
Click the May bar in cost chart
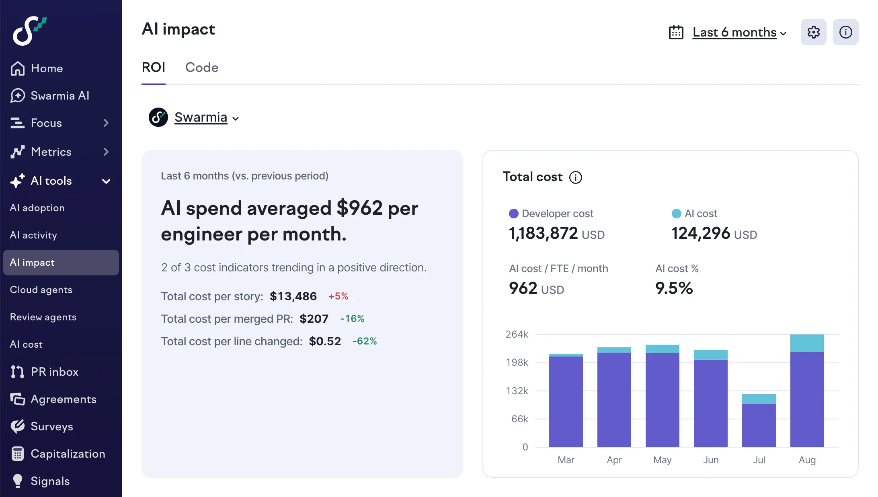663,396
